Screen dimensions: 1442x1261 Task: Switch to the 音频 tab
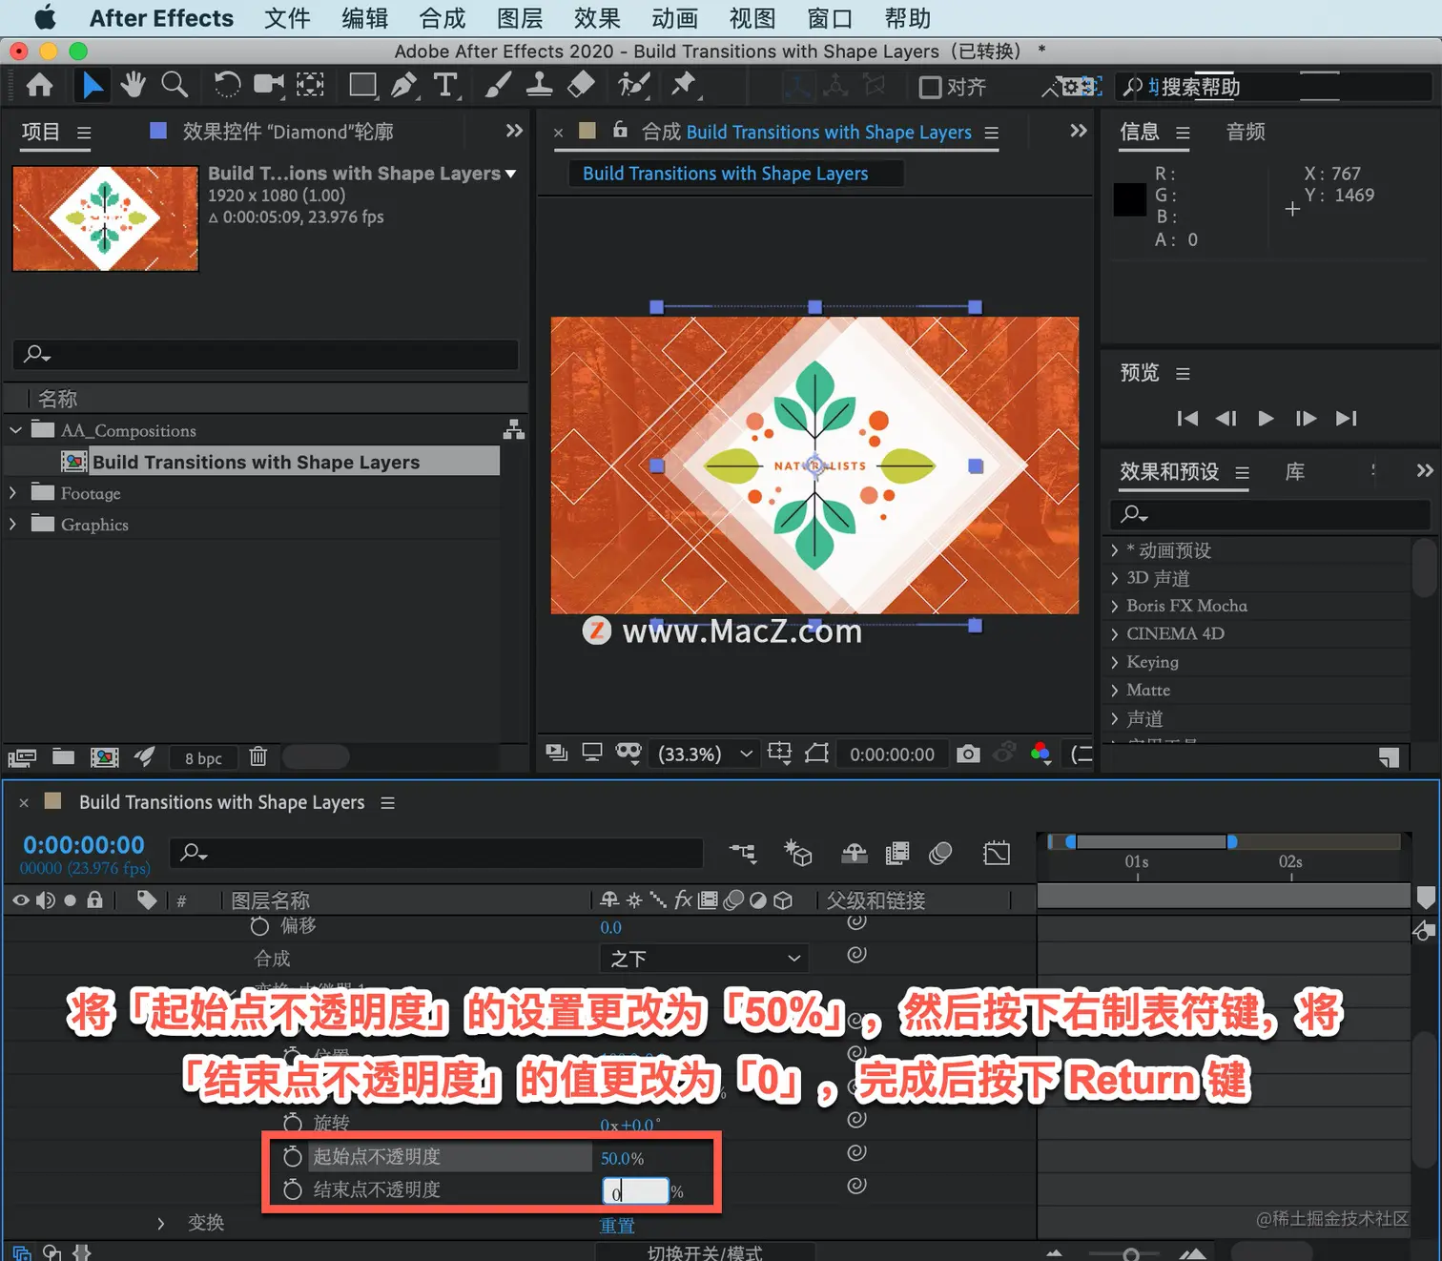tap(1246, 132)
